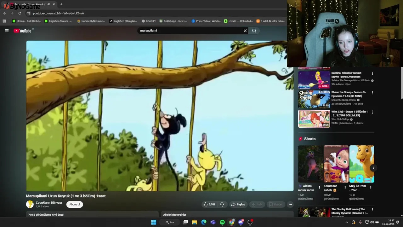Open Kicklet.app bookmark
The height and width of the screenshot is (227, 403).
pos(173,21)
